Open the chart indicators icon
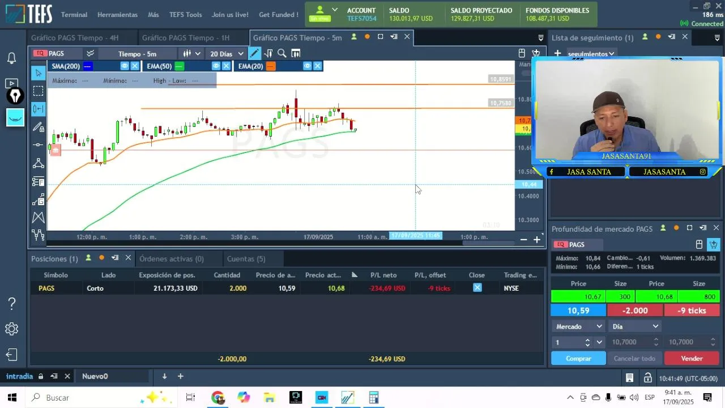The height and width of the screenshot is (408, 725). click(x=268, y=53)
